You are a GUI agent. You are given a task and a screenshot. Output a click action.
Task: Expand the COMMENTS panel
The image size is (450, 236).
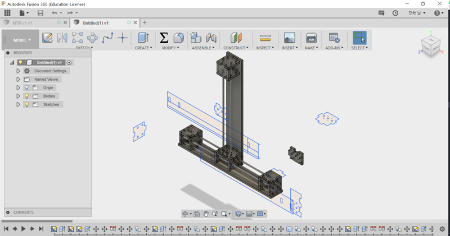point(8,212)
